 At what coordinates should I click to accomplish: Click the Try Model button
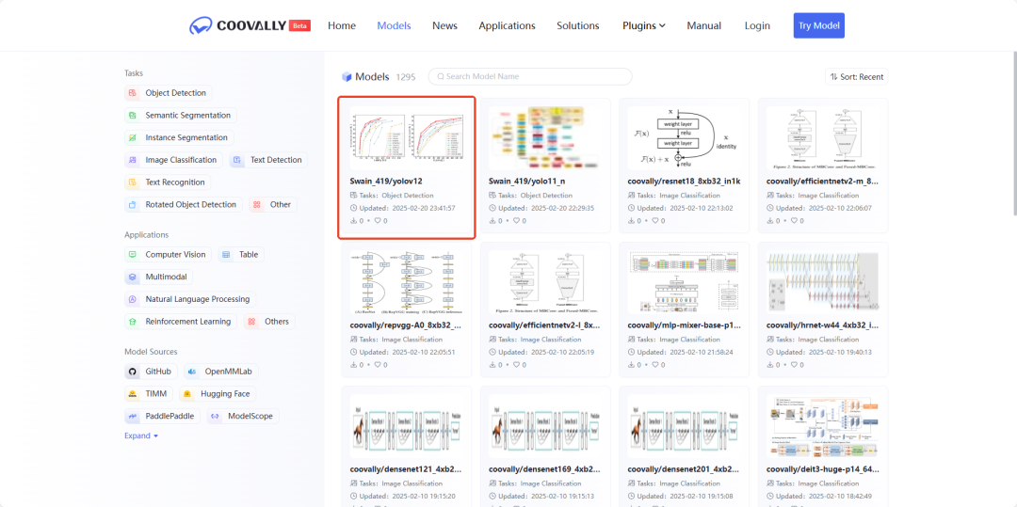point(818,26)
